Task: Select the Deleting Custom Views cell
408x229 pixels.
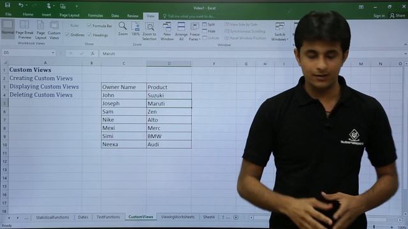Action: coord(45,95)
